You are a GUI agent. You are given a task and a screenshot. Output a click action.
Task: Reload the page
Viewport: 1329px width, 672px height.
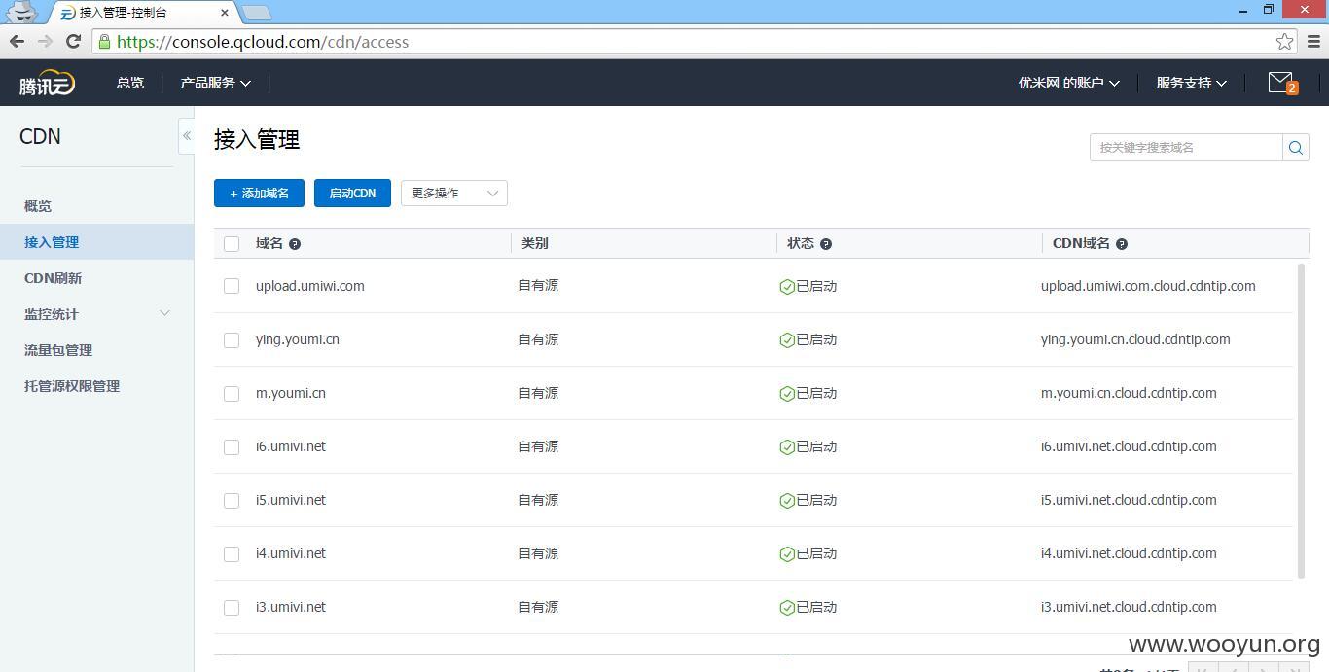coord(73,41)
